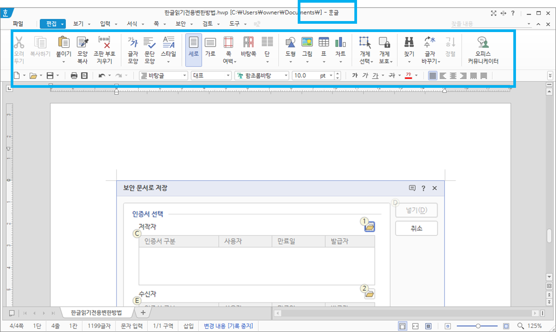556x332 pixels.
Task: Click the 찾기 (Find) binoculars icon
Action: pyautogui.click(x=409, y=47)
